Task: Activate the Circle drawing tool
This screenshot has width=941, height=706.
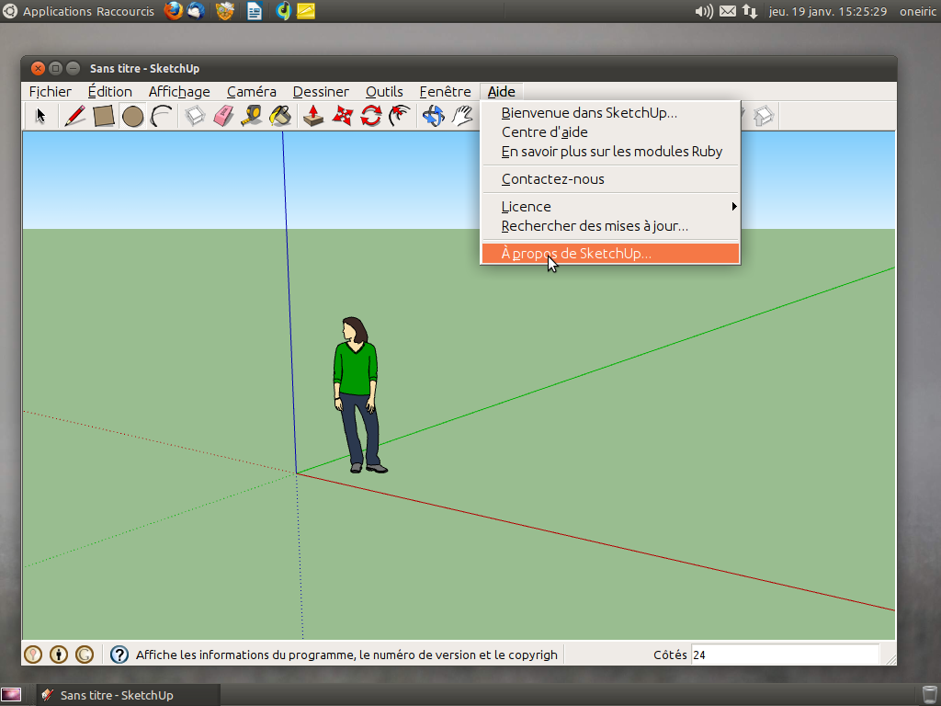Action: [133, 116]
